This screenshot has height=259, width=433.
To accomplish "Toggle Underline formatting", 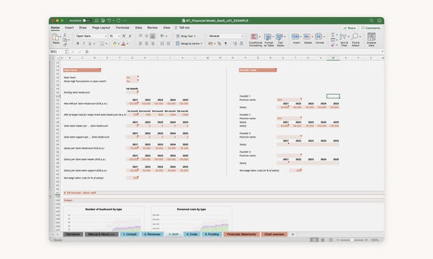I will [x=90, y=44].
